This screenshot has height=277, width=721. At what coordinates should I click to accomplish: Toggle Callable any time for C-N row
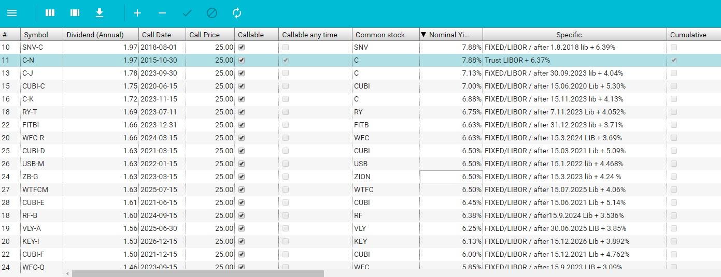pyautogui.click(x=286, y=60)
